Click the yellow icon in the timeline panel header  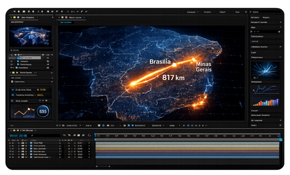click(x=14, y=131)
